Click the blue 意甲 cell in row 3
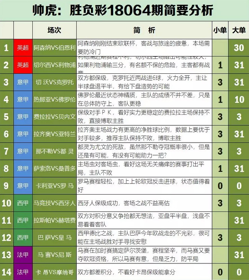249x280 pixels. click(23, 82)
